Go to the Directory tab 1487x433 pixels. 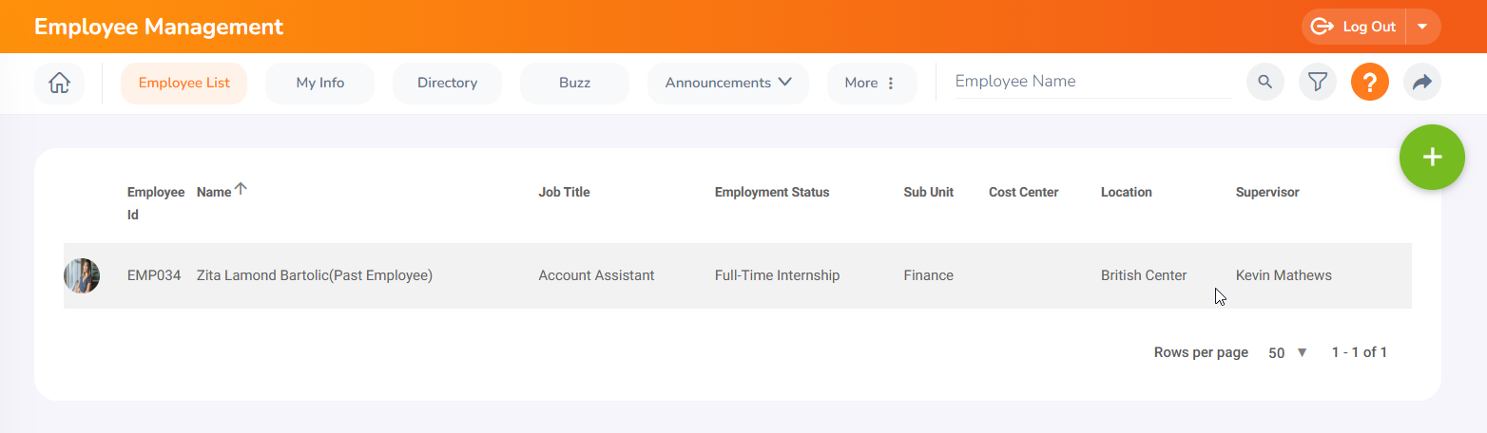coord(447,83)
